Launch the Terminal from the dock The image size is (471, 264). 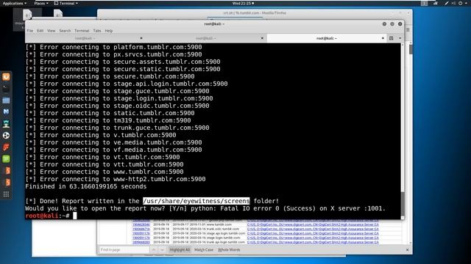[6, 89]
